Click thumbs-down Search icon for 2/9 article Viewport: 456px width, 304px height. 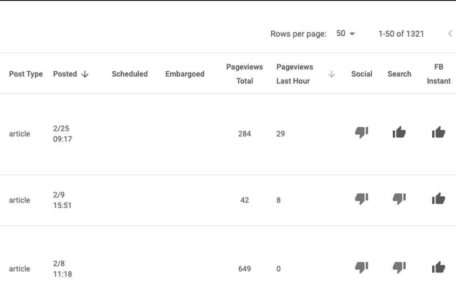point(399,199)
